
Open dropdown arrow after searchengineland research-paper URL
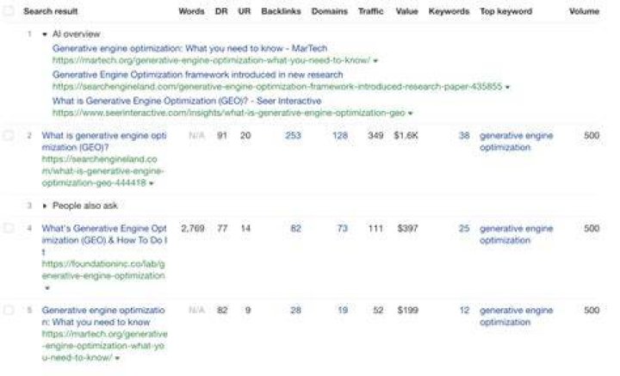508,87
